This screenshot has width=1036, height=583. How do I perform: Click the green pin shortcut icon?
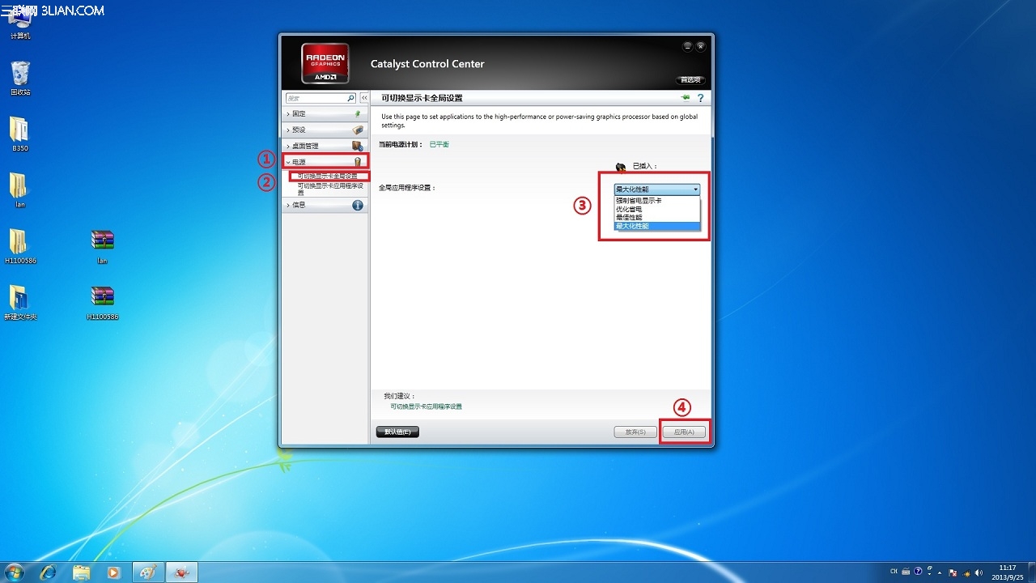pyautogui.click(x=686, y=97)
